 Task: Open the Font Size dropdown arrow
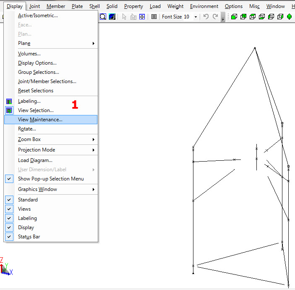196,17
